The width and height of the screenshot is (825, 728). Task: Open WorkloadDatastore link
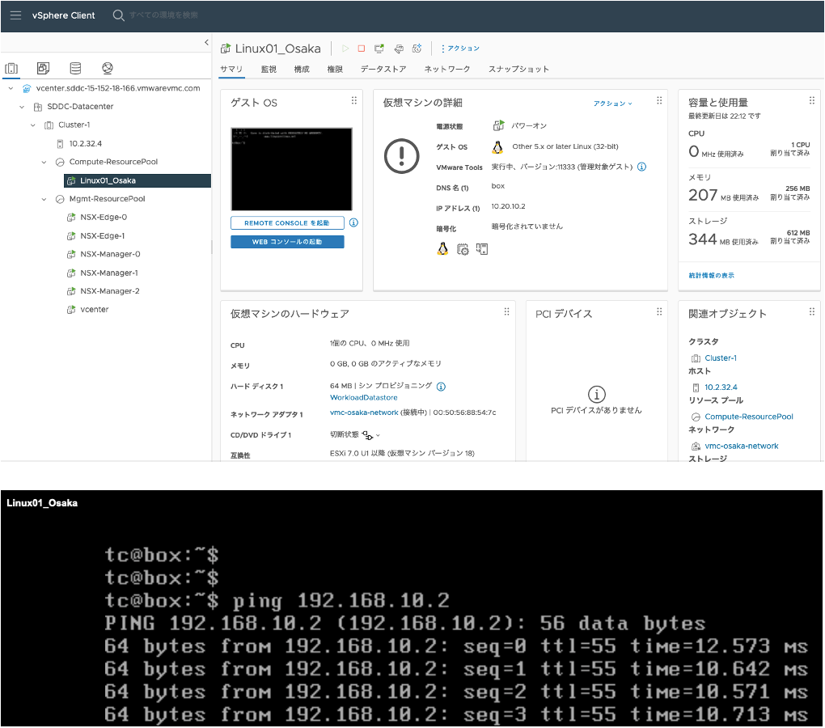pyautogui.click(x=364, y=398)
